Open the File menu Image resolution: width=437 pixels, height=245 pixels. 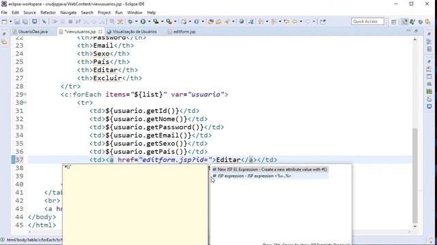click(x=4, y=12)
